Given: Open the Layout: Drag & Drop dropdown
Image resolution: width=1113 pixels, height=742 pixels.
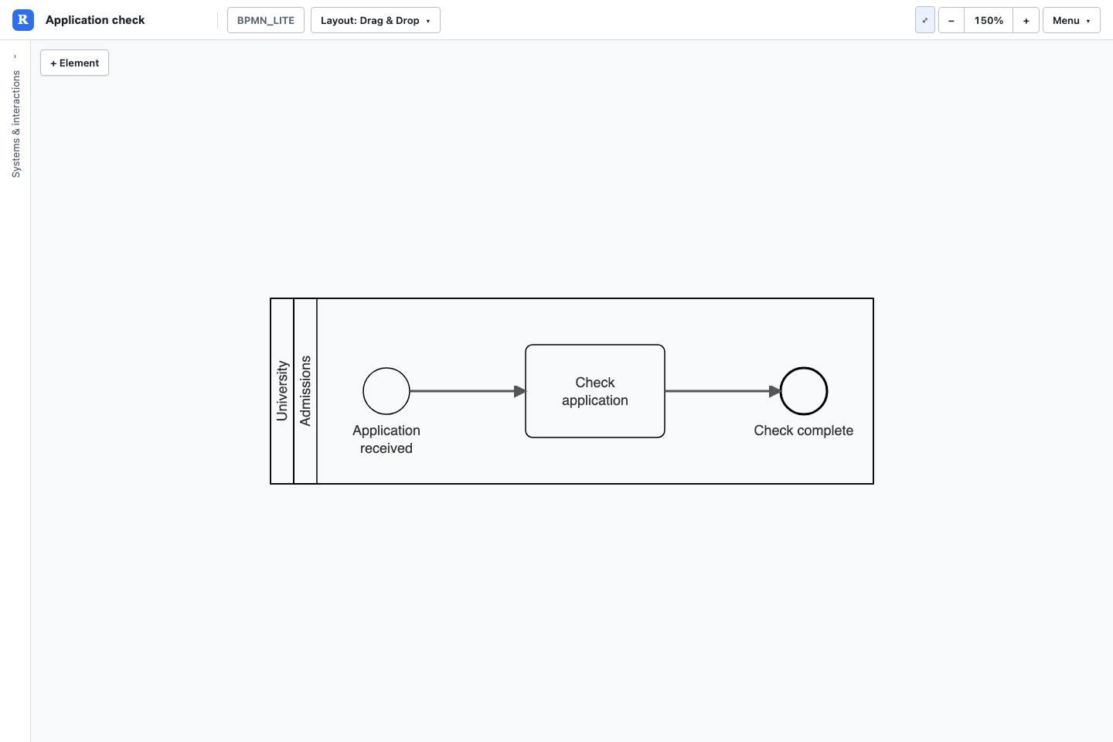Looking at the screenshot, I should coord(376,20).
